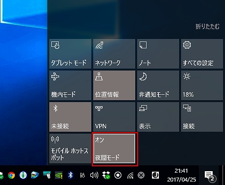Image resolution: width=225 pixels, height=185 pixels.
Task: Open Chrome icon in the taskbar
Action: click(x=11, y=175)
